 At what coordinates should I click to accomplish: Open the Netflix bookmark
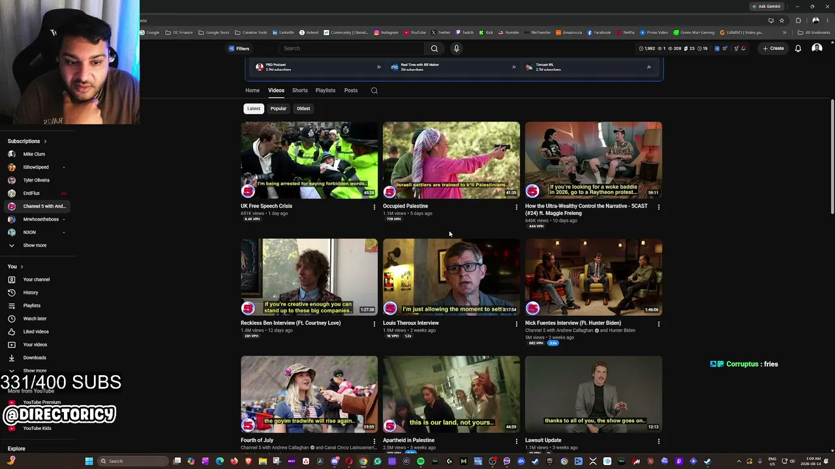point(626,33)
